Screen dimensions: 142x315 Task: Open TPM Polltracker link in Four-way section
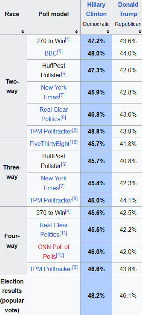[x=51, y=269]
